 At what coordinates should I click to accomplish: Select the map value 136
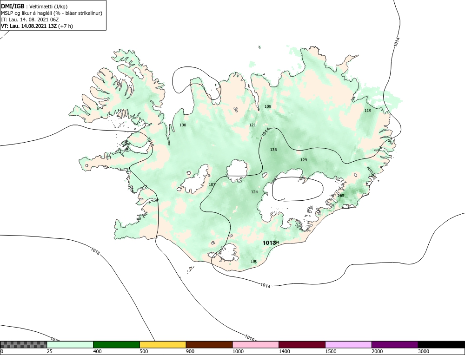pos(273,150)
